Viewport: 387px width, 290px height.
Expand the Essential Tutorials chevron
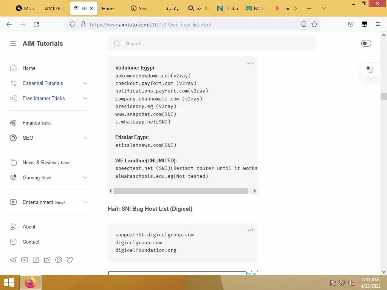(x=85, y=83)
